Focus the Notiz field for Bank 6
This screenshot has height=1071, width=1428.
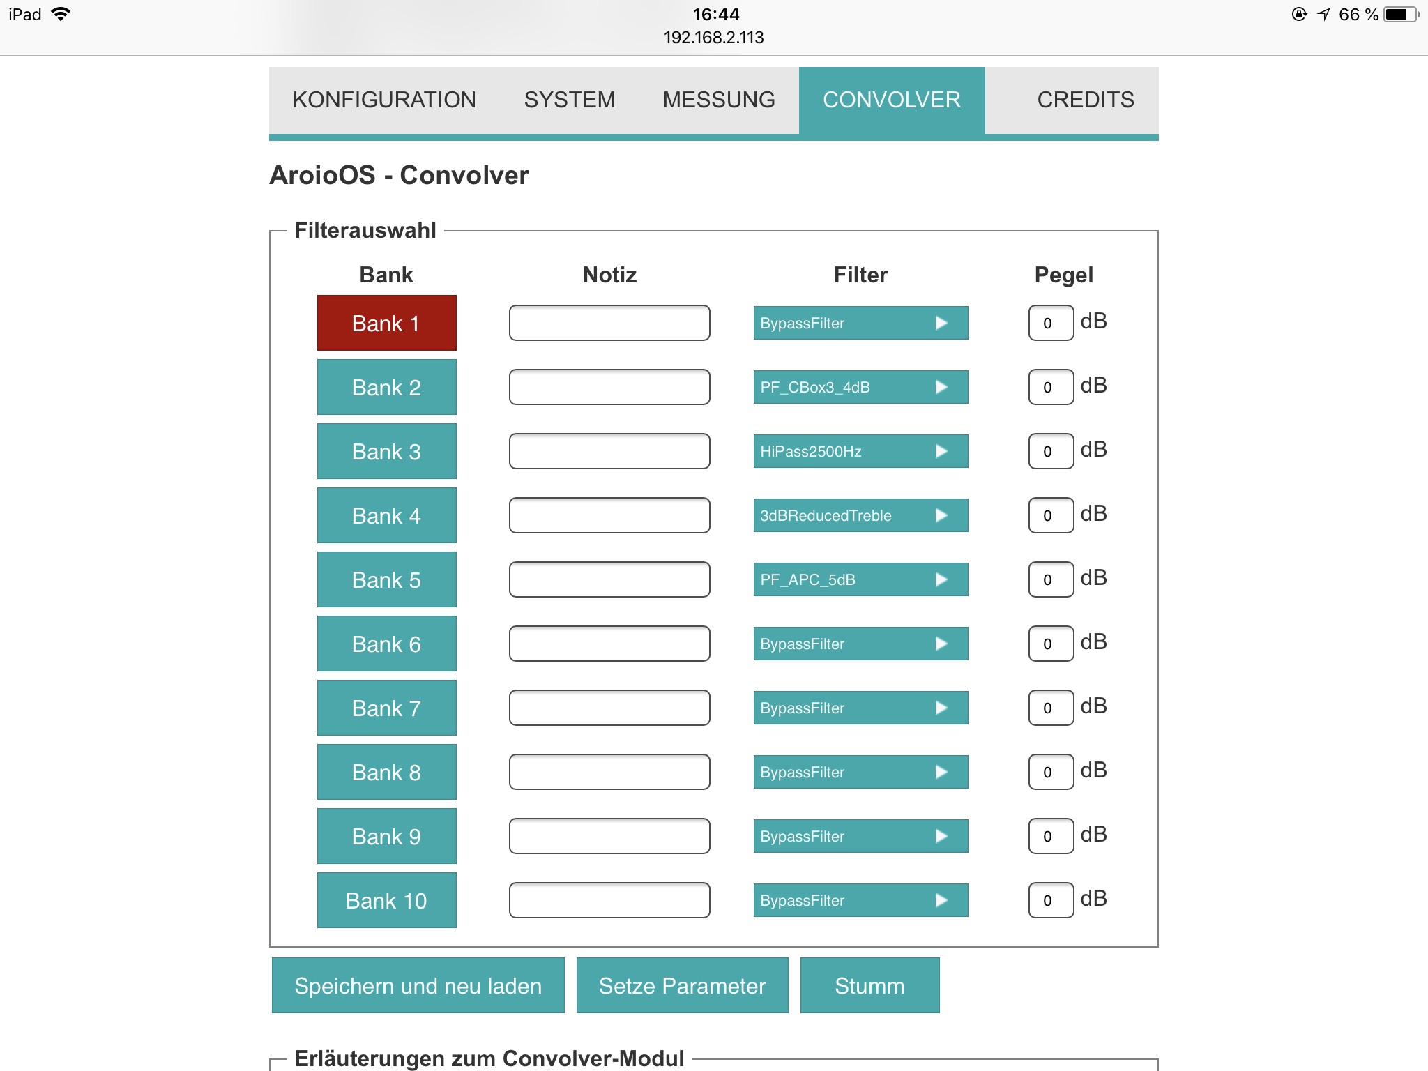pyautogui.click(x=609, y=644)
